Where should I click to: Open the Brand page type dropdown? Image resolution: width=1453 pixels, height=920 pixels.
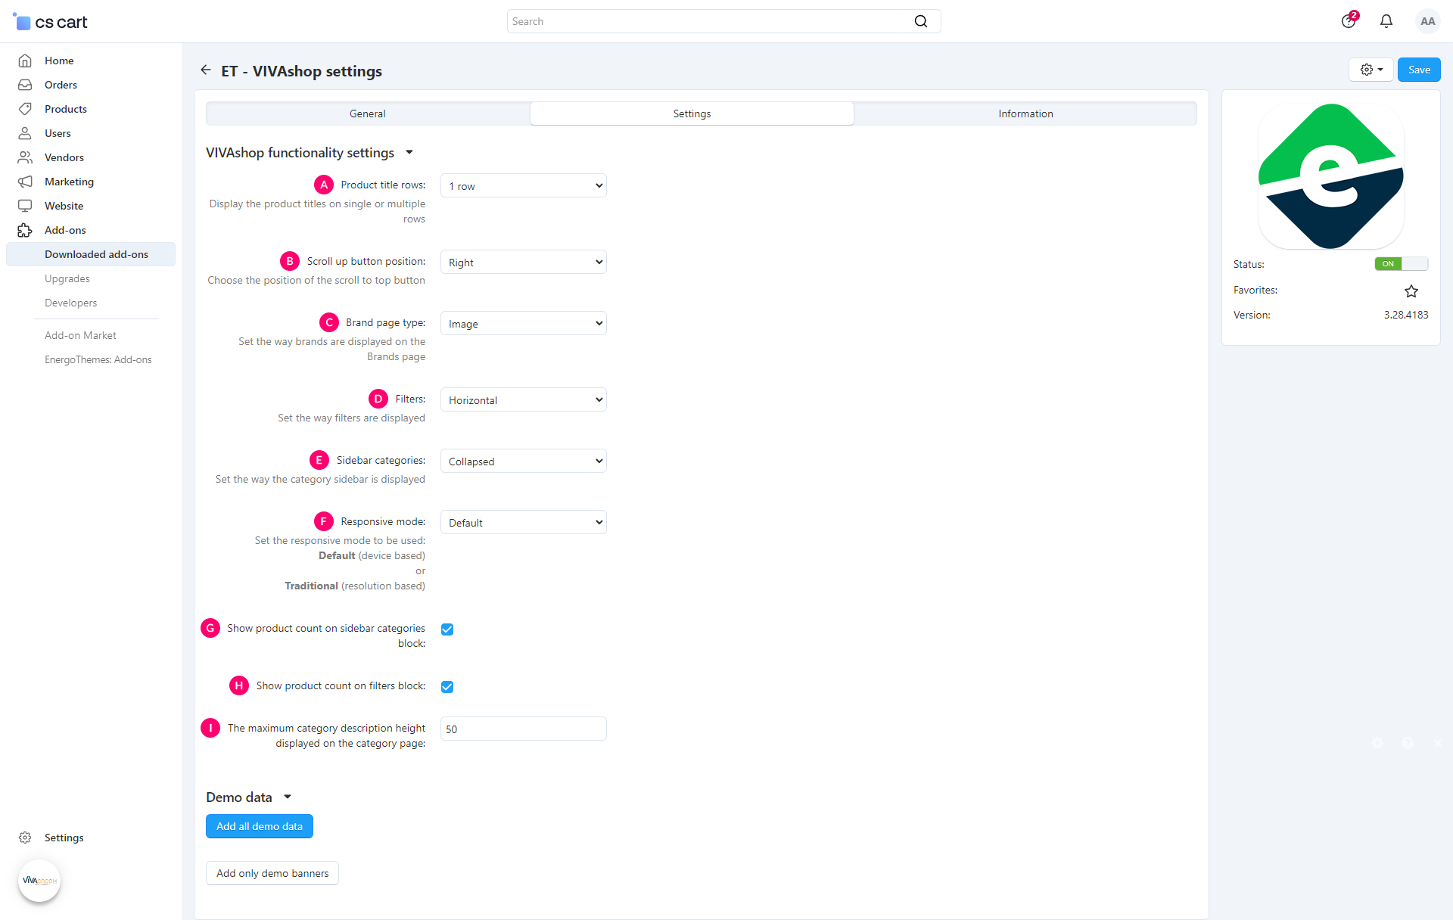click(524, 324)
